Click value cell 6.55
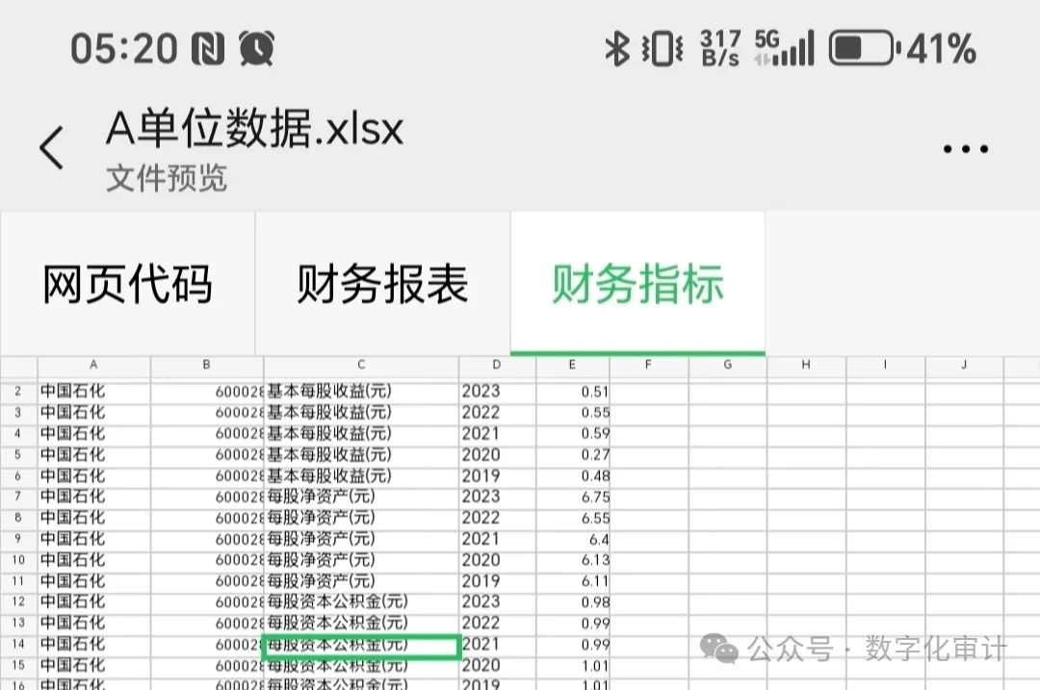Image resolution: width=1040 pixels, height=690 pixels. 572,518
